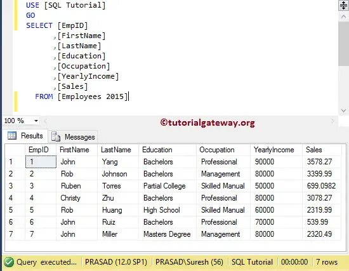Click the editor scroll up arrow

pyautogui.click(x=344, y=17)
